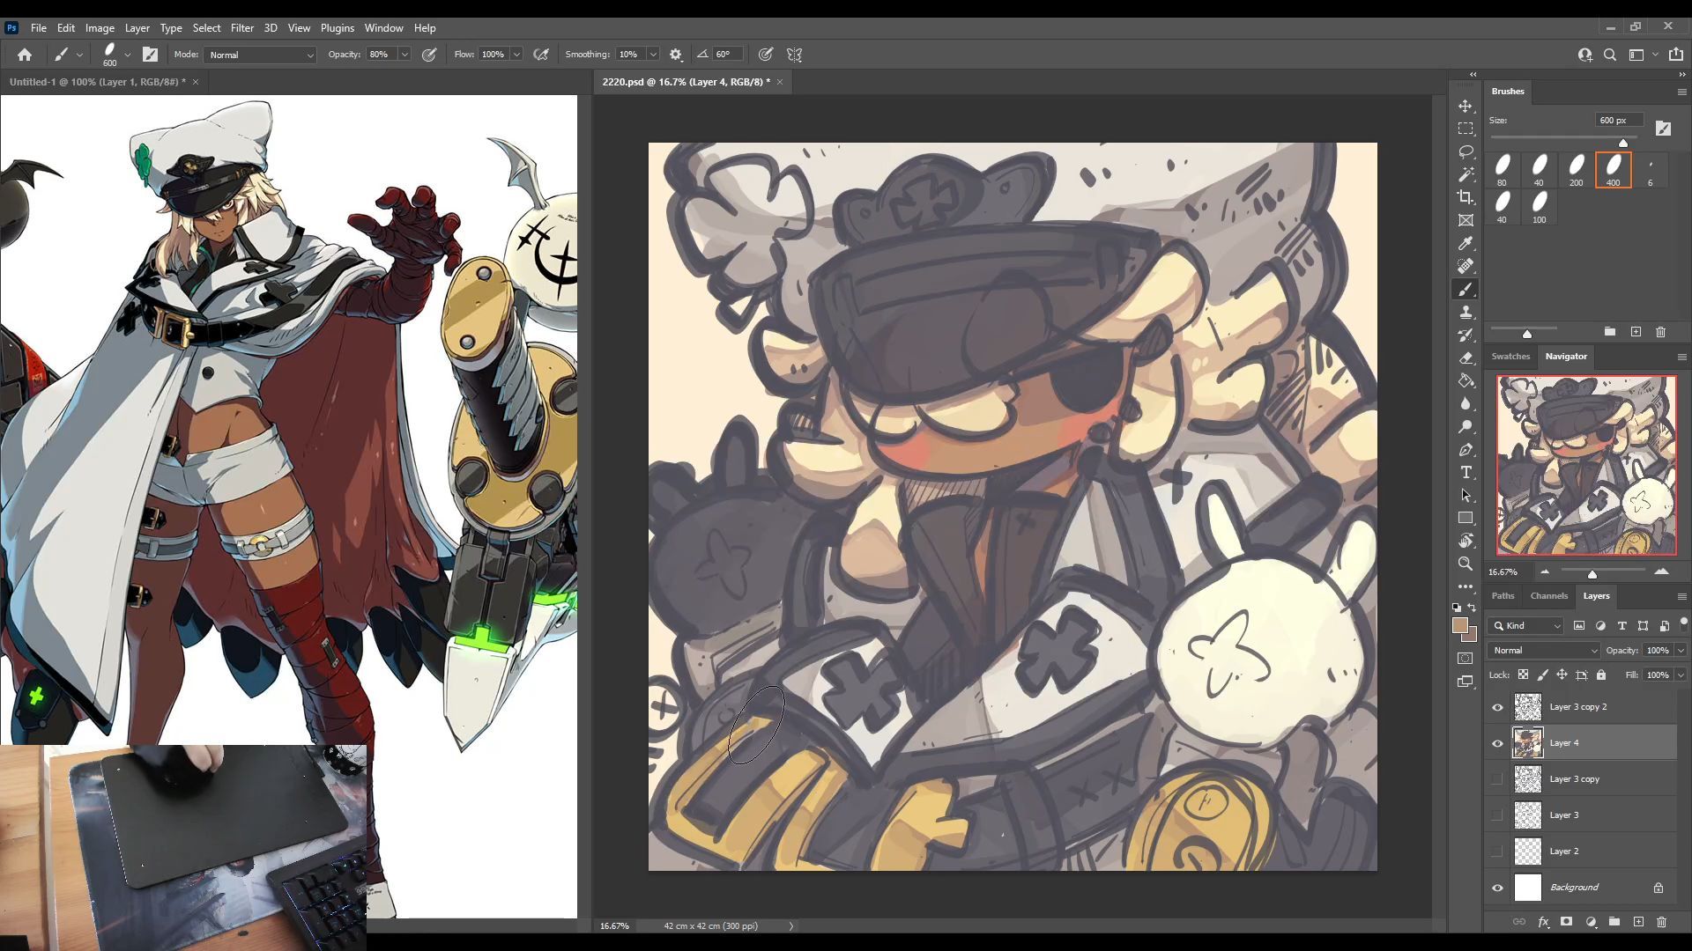This screenshot has width=1692, height=951.
Task: Open the Smoothing dropdown arrow
Action: coord(653,55)
